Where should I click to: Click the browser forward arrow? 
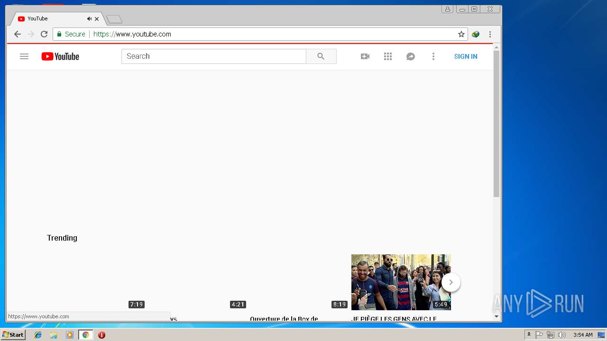click(31, 34)
